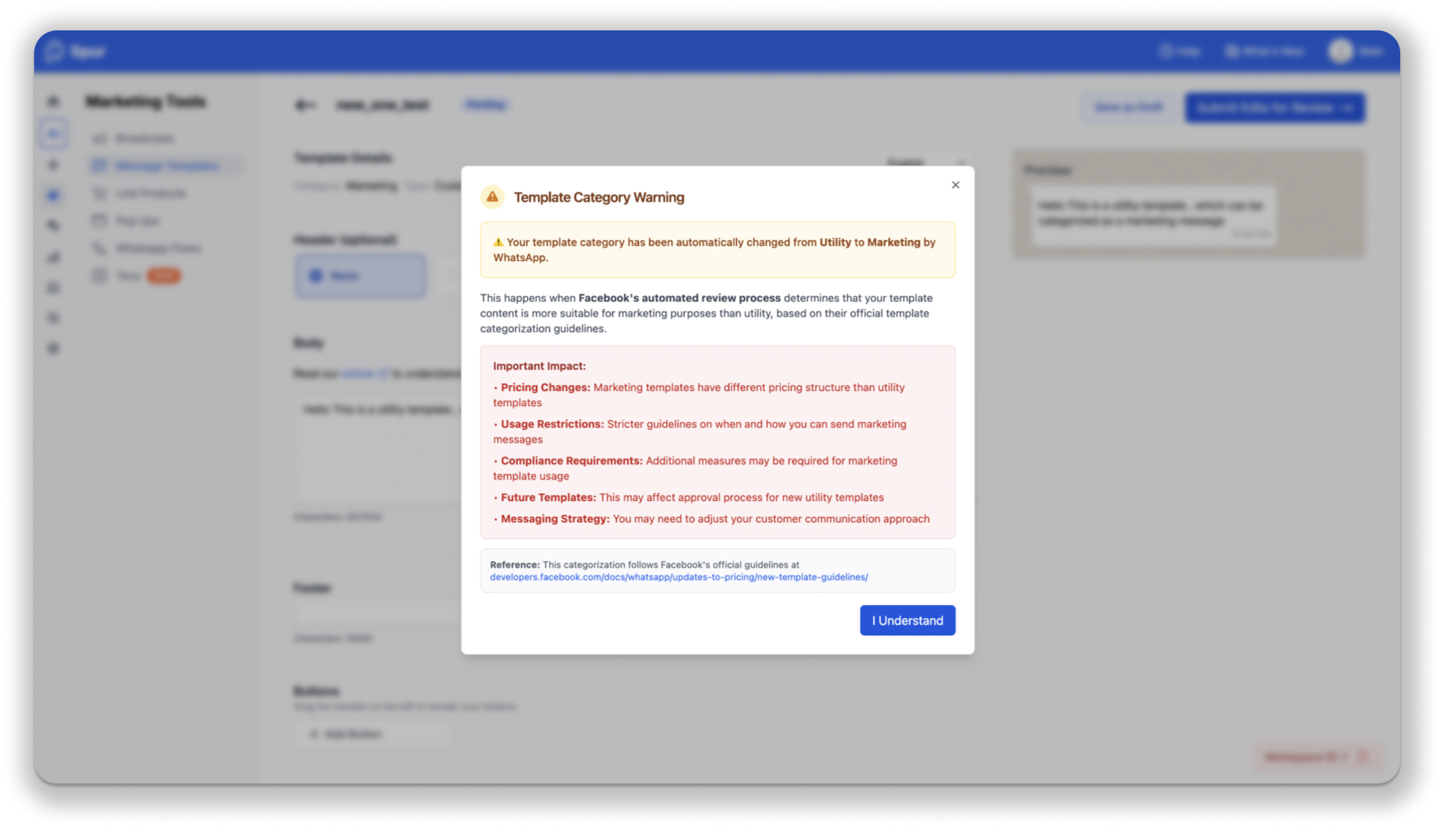Go back using the arrow beside the template name
The height and width of the screenshot is (829, 1442).
(x=305, y=105)
